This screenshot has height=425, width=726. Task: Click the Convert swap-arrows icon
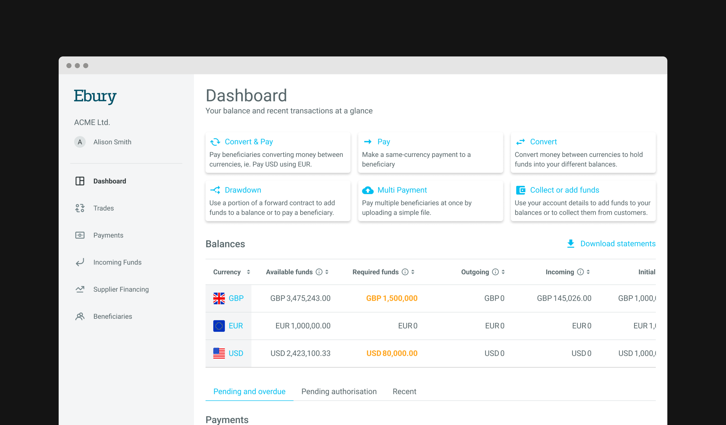pos(520,142)
